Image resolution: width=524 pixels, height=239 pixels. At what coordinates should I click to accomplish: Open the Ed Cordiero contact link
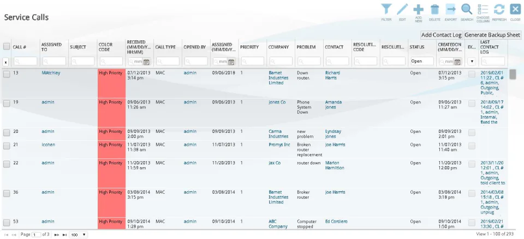click(x=336, y=222)
